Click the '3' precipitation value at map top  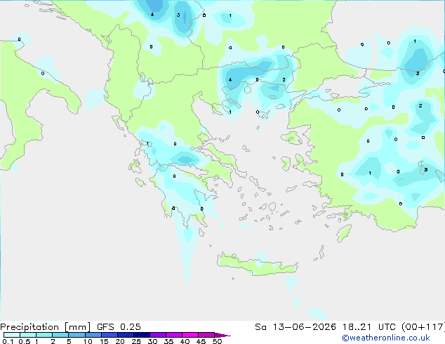pos(178,15)
